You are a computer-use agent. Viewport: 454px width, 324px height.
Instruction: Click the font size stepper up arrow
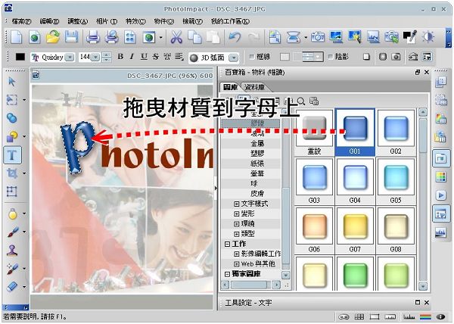point(107,55)
